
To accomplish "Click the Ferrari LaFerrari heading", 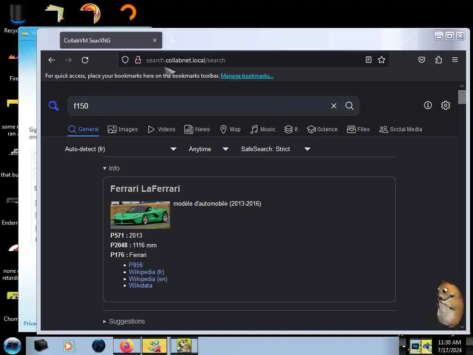I will 145,189.
